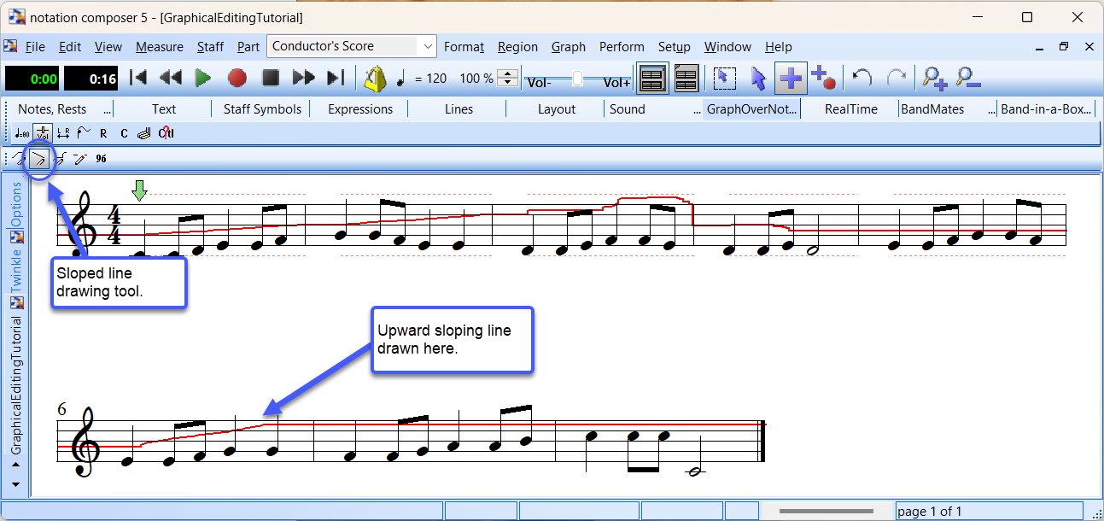Select the blue arrow pointer tool

(x=757, y=79)
